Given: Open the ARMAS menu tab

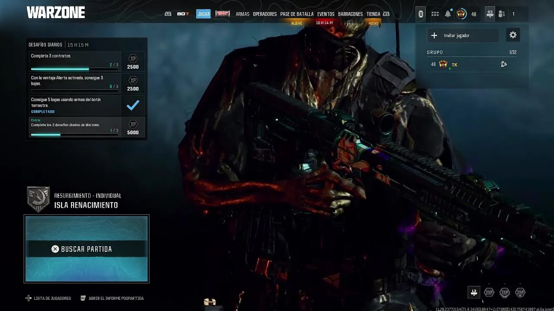Looking at the screenshot, I should coord(242,14).
